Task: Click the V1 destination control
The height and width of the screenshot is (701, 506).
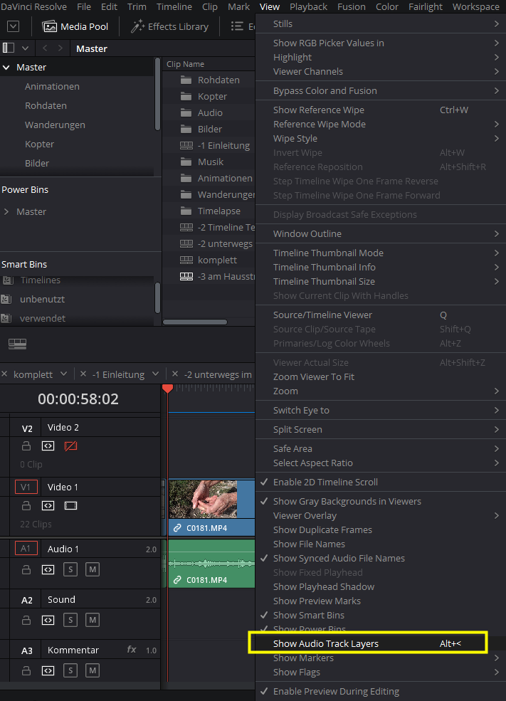Action: (x=26, y=487)
